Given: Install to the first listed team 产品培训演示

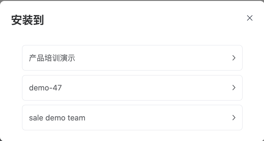Looking at the screenshot, I should tap(132, 58).
